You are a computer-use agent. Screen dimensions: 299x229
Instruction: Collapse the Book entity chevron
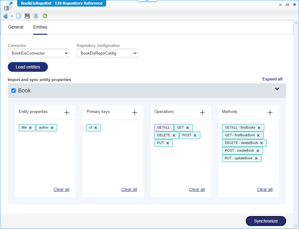[x=277, y=89]
